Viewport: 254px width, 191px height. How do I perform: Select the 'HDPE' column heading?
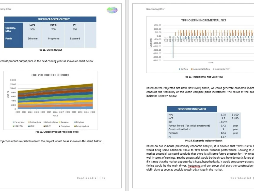click(53, 25)
